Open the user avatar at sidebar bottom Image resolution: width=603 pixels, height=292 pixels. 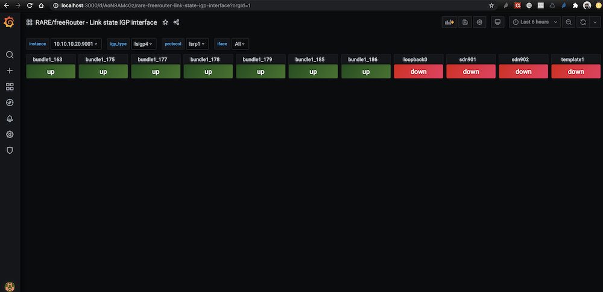point(10,286)
